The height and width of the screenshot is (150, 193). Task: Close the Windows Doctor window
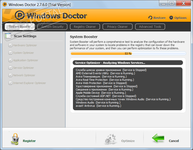click(x=183, y=3)
